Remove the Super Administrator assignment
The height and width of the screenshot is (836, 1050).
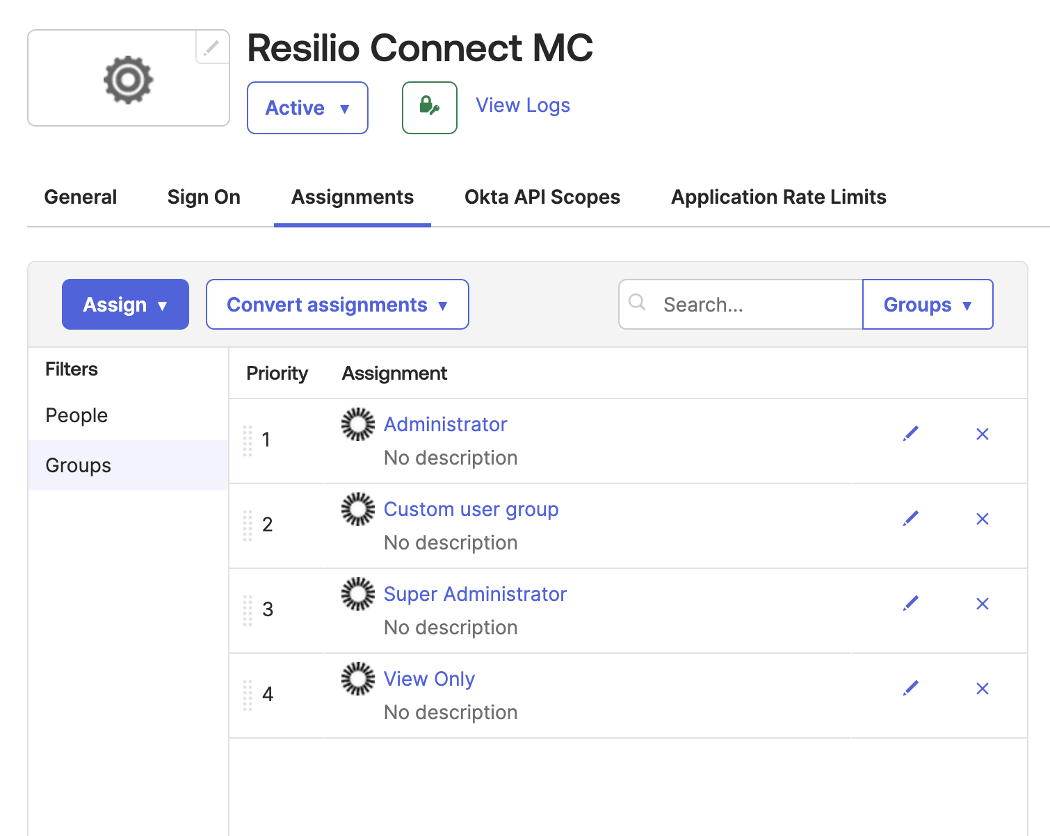(x=982, y=604)
